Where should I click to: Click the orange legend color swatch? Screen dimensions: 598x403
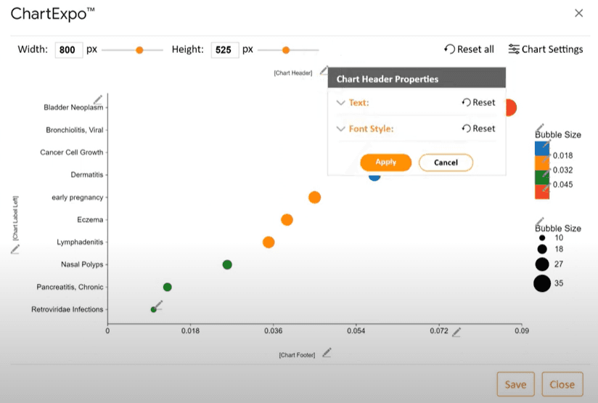542,163
